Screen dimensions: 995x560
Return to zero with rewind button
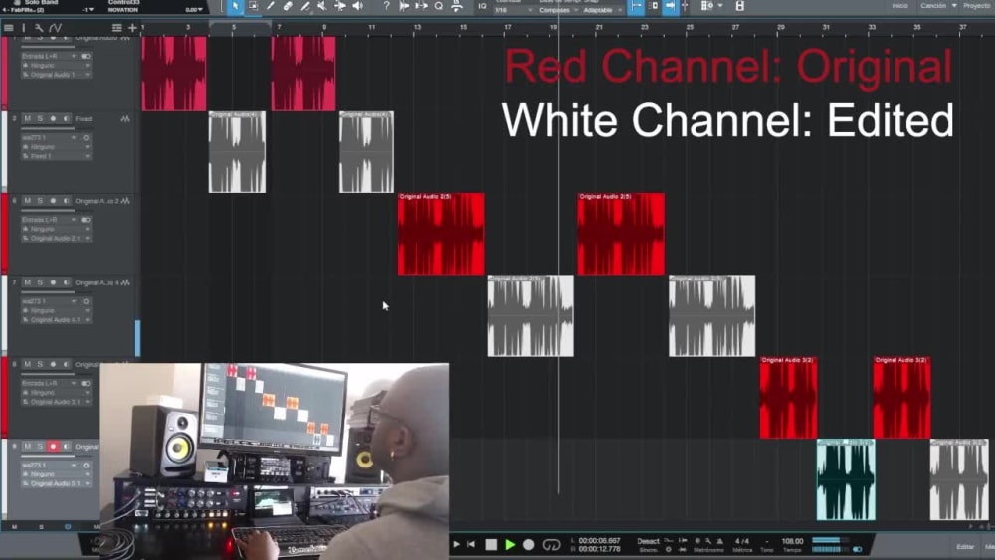click(x=471, y=544)
